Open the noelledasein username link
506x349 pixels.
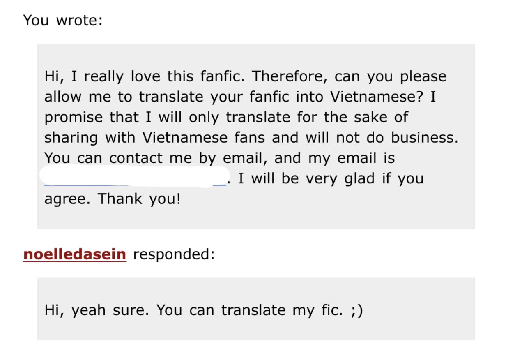[x=75, y=254]
